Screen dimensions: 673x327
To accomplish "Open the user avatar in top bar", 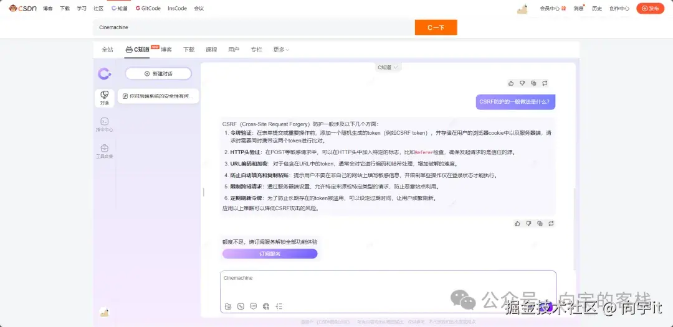I will (522, 9).
